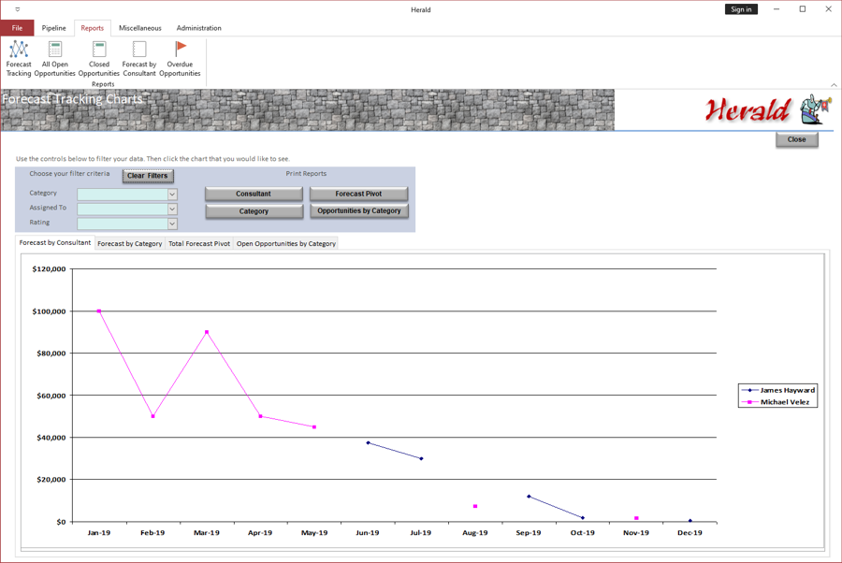Click the James Hayward Sep-19 data point
The width and height of the screenshot is (842, 563).
529,497
